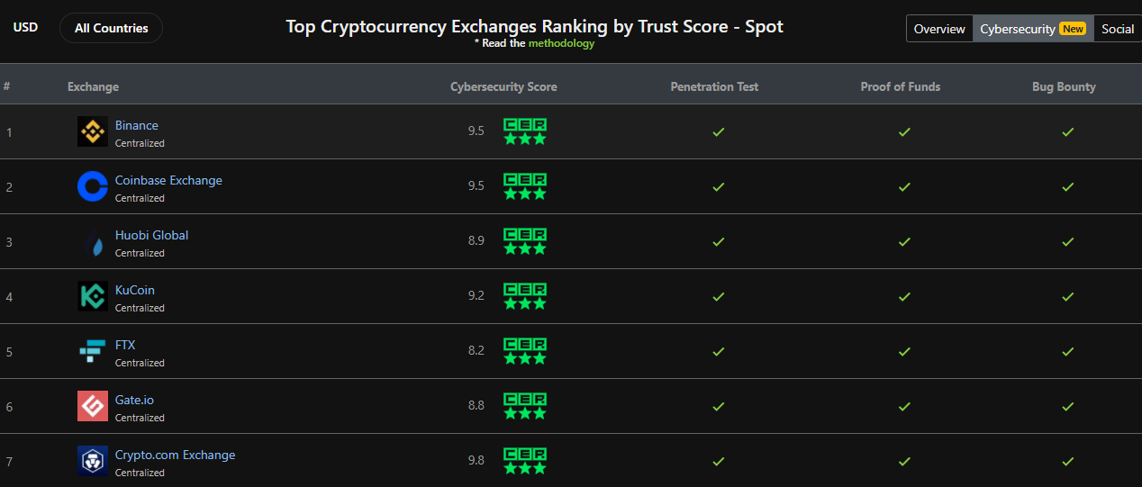Click the Trust Score ranking page title

click(535, 26)
